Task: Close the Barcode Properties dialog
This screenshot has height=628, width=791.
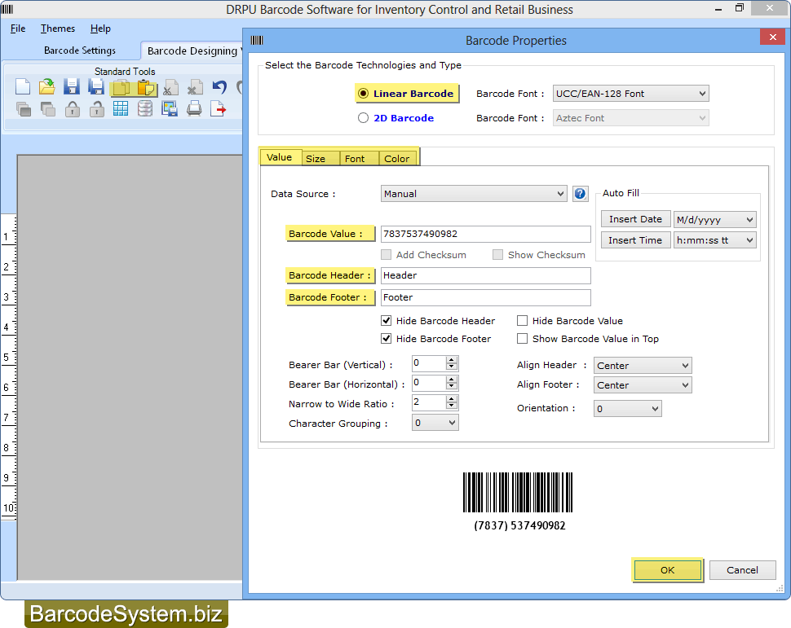Action: (772, 37)
